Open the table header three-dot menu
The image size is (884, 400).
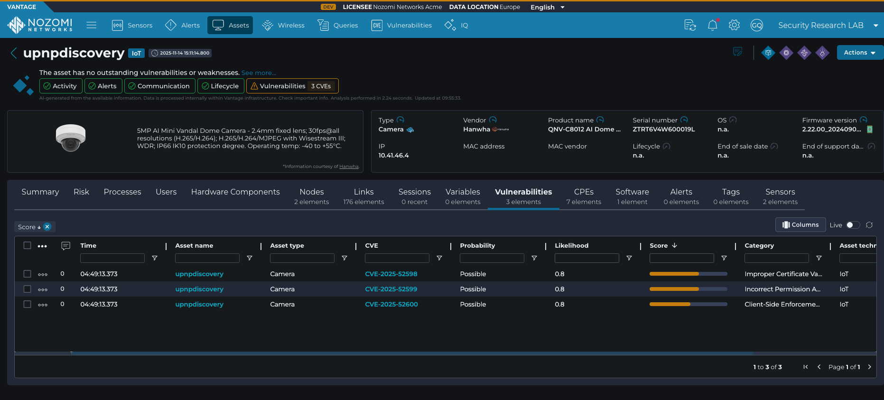click(x=42, y=246)
